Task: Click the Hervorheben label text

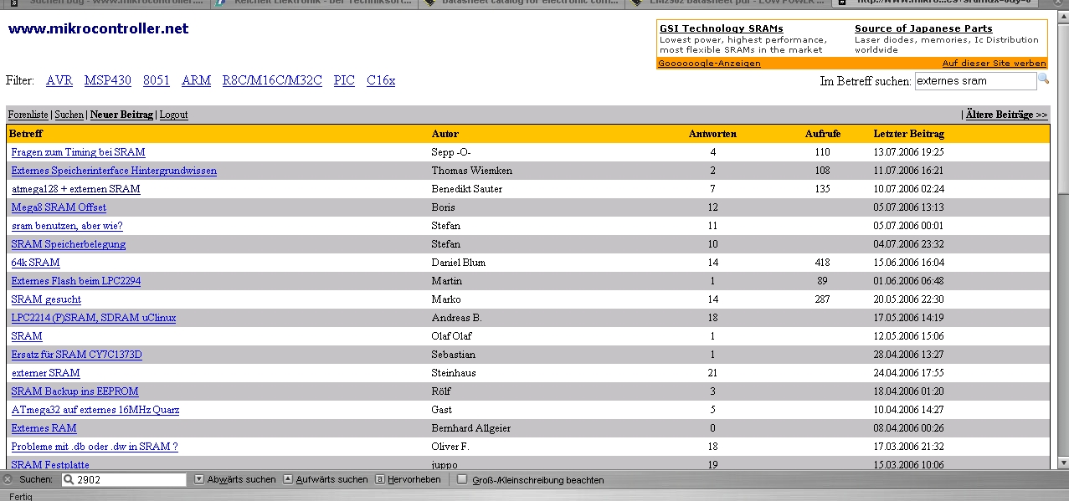Action: point(414,480)
